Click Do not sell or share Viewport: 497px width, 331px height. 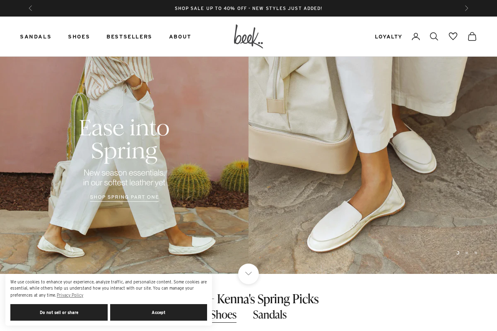tap(59, 312)
